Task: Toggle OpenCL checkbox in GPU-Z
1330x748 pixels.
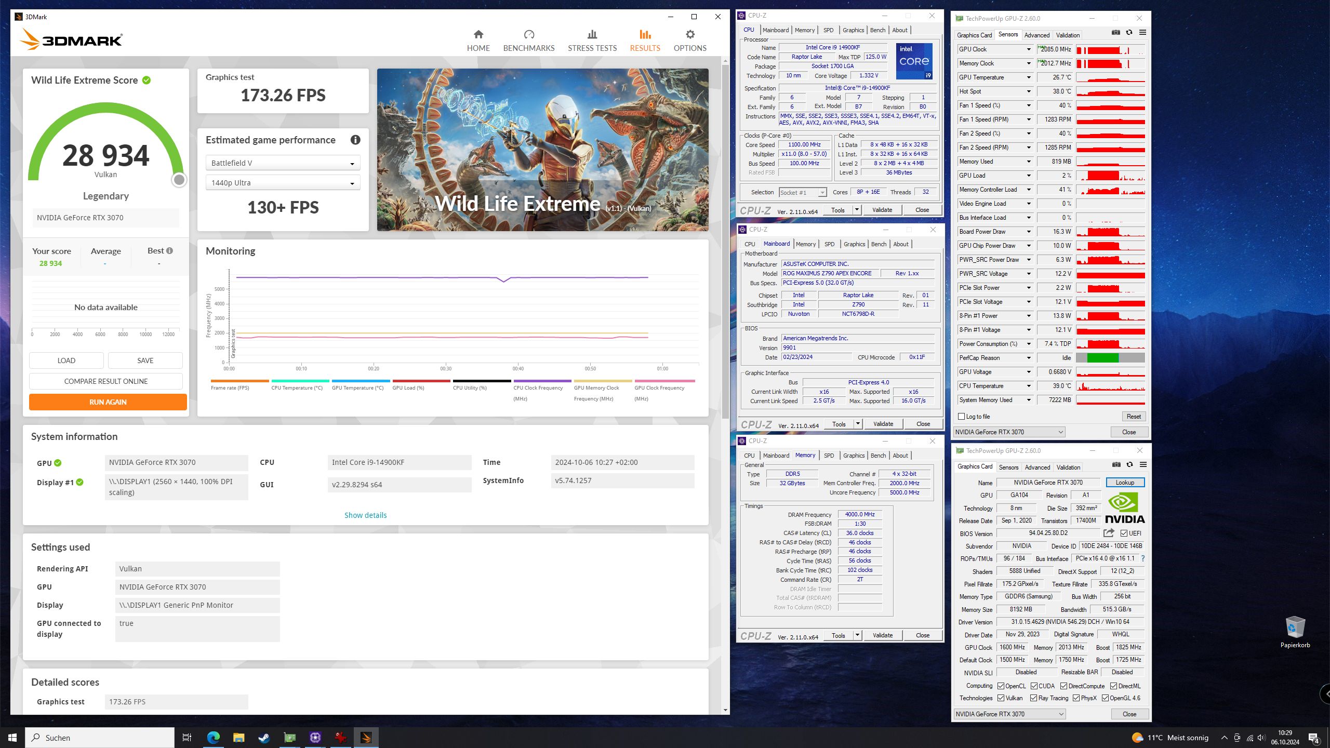Action: tap(1001, 686)
